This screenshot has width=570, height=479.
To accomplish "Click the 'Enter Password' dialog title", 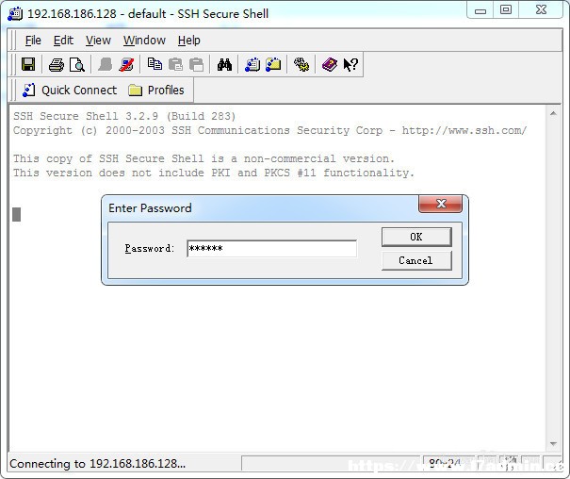I will click(x=150, y=208).
